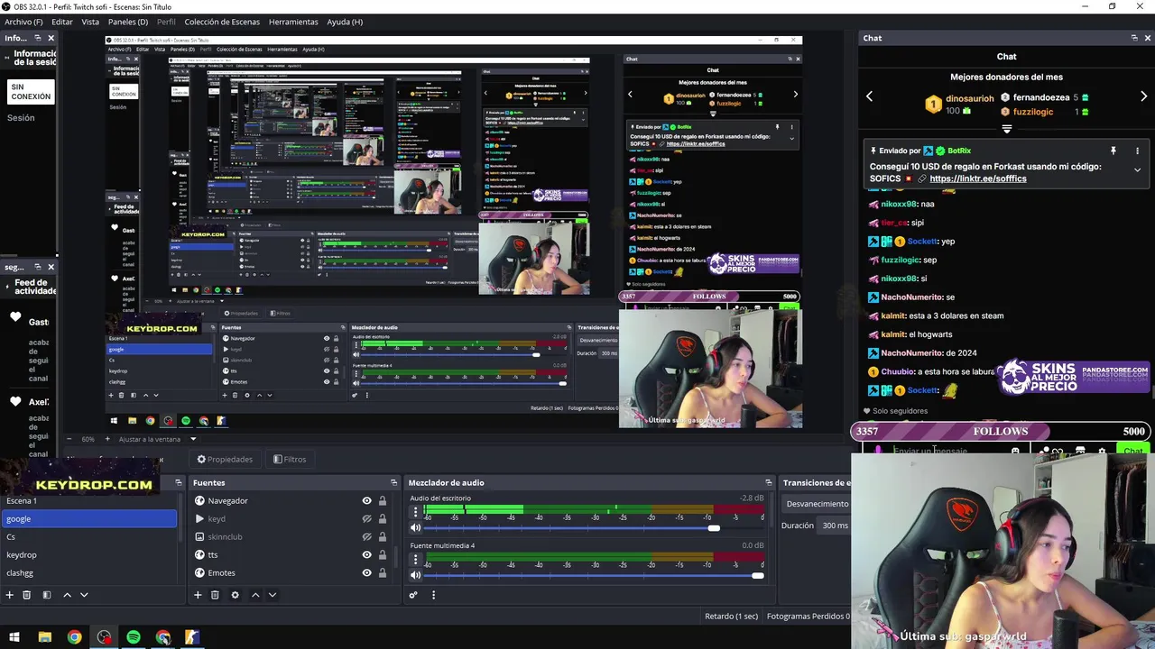
Task: Move the selected scene up
Action: tap(67, 595)
